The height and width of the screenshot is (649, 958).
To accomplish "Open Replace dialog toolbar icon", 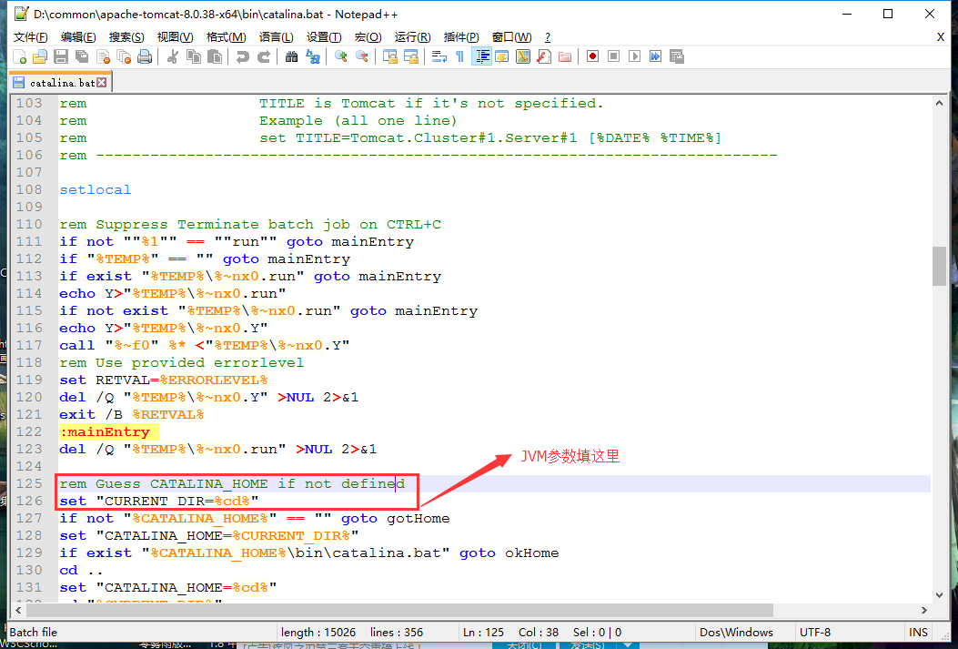I will click(x=313, y=56).
